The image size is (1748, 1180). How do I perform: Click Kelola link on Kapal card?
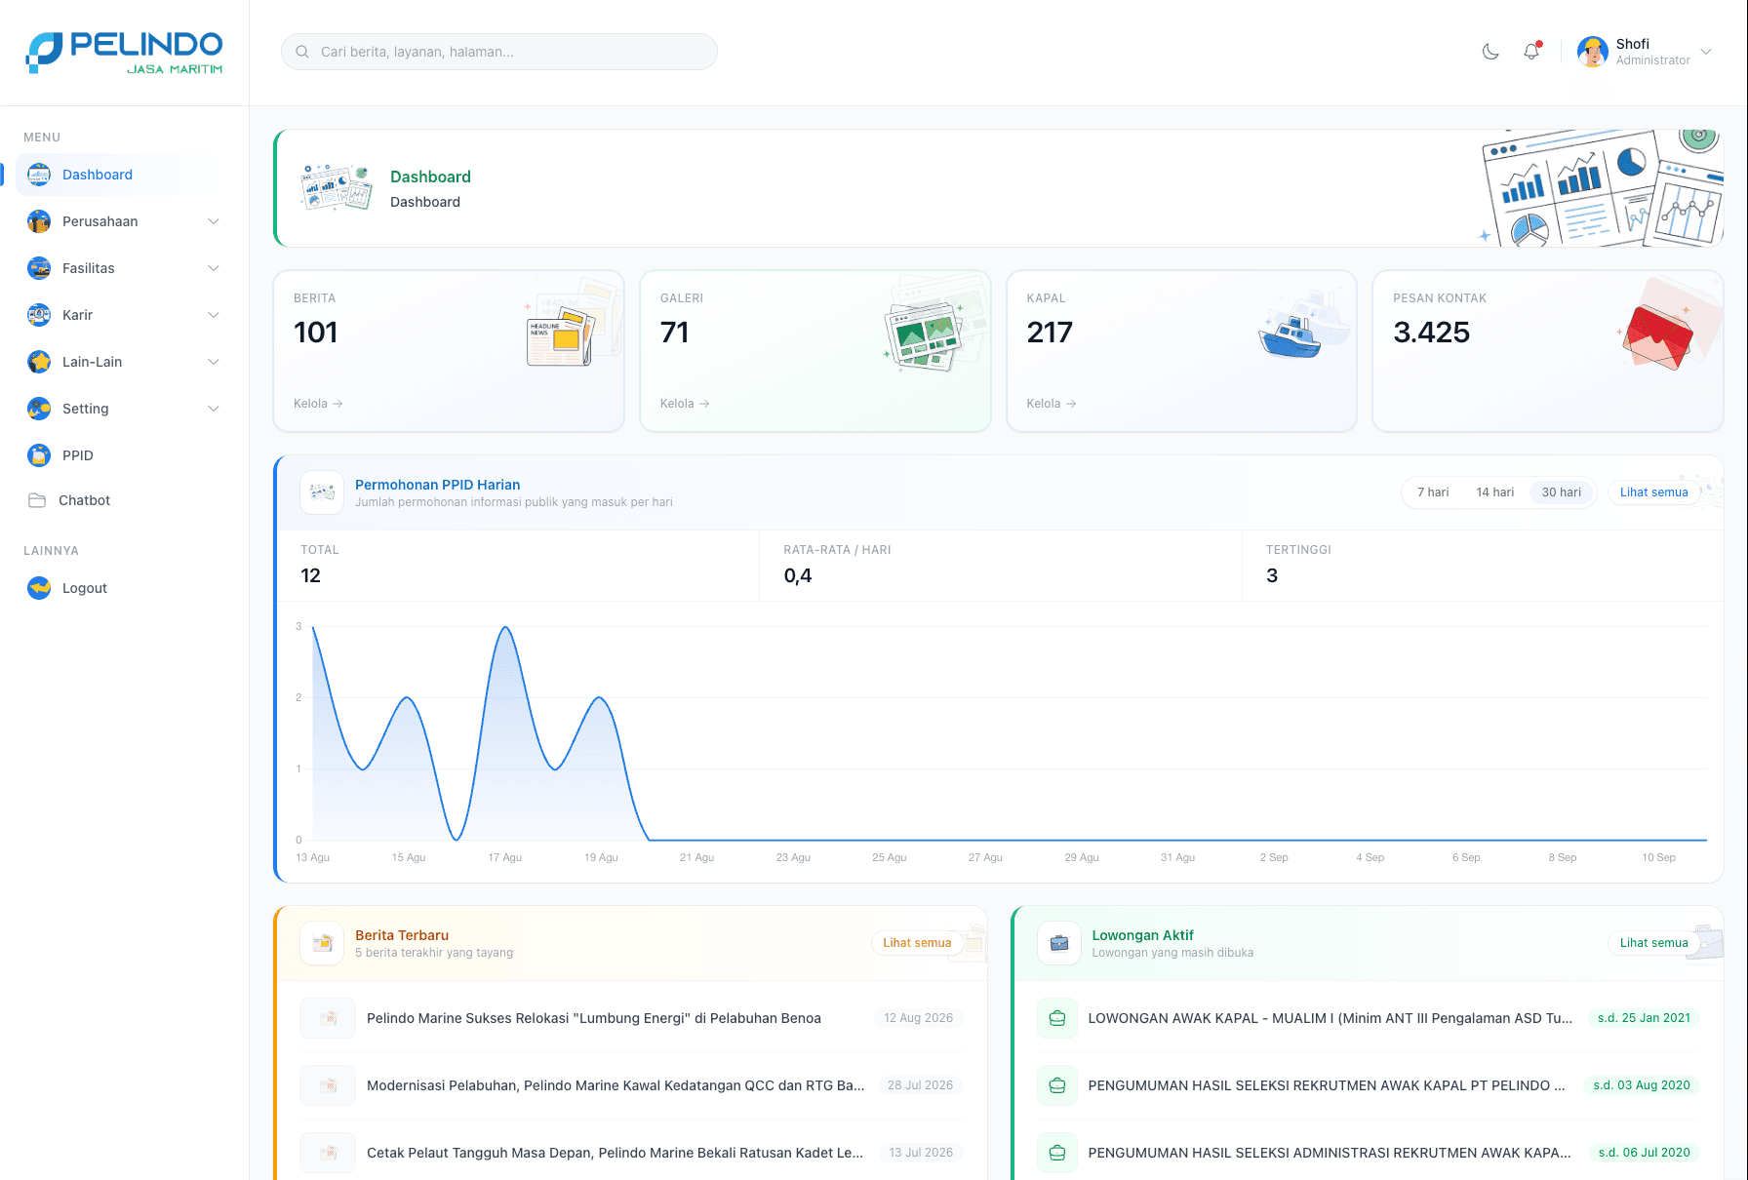(1052, 404)
